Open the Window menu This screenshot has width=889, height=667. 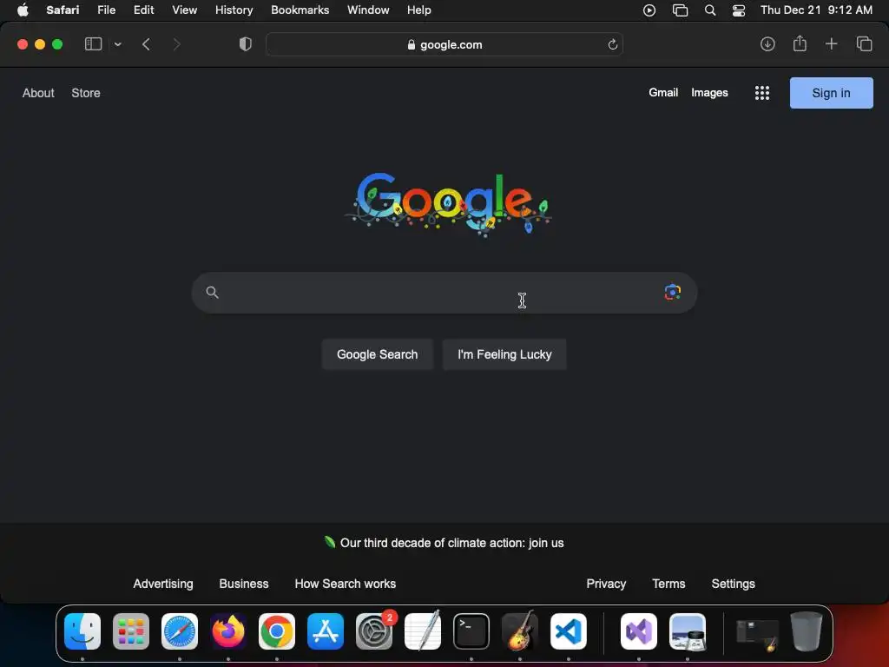[368, 10]
